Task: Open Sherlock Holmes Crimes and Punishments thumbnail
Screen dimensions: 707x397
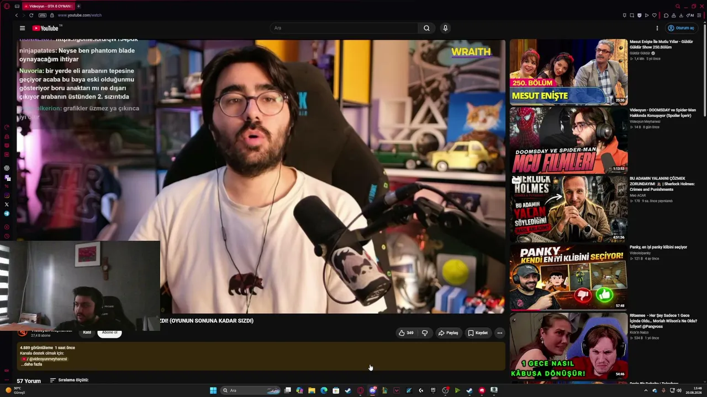Action: click(568, 209)
